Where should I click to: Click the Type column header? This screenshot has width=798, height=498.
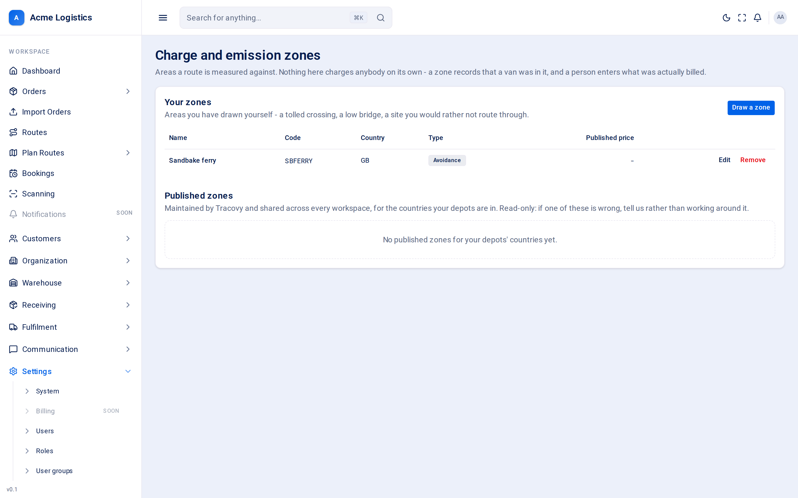click(435, 138)
